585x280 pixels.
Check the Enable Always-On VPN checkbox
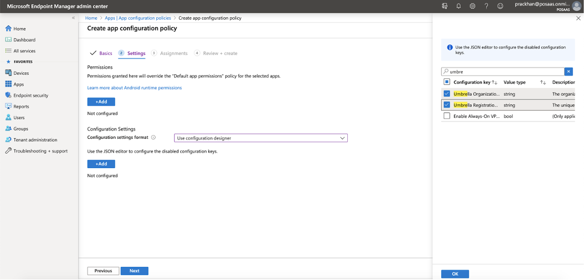tap(447, 116)
